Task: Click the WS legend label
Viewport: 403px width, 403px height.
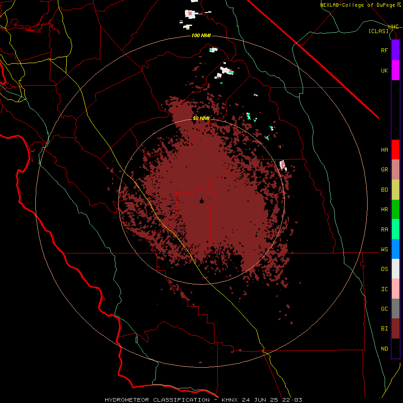Action: click(x=384, y=249)
